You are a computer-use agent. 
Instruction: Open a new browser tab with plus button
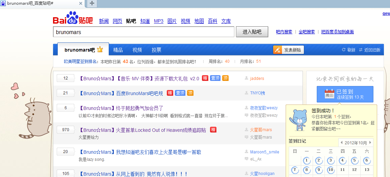[92, 3]
